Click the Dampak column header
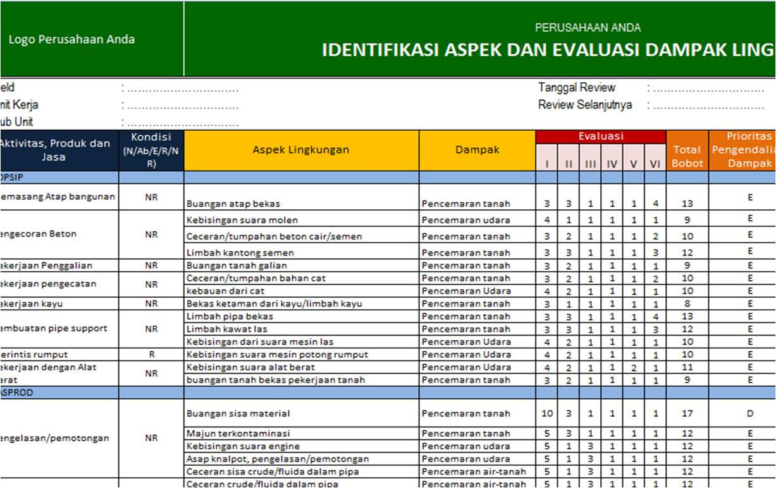Screen dimensions: 776x488 point(477,150)
